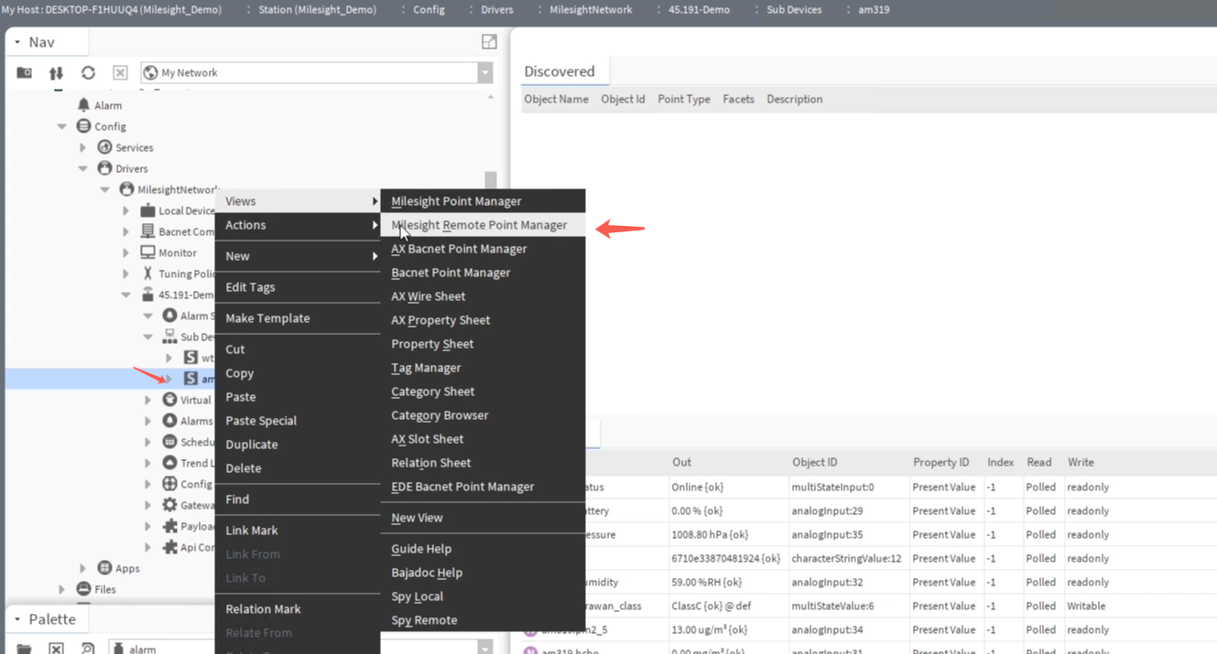This screenshot has height=654, width=1217.
Task: Click MilesightNetwork in breadcrumb path
Action: 591,9
